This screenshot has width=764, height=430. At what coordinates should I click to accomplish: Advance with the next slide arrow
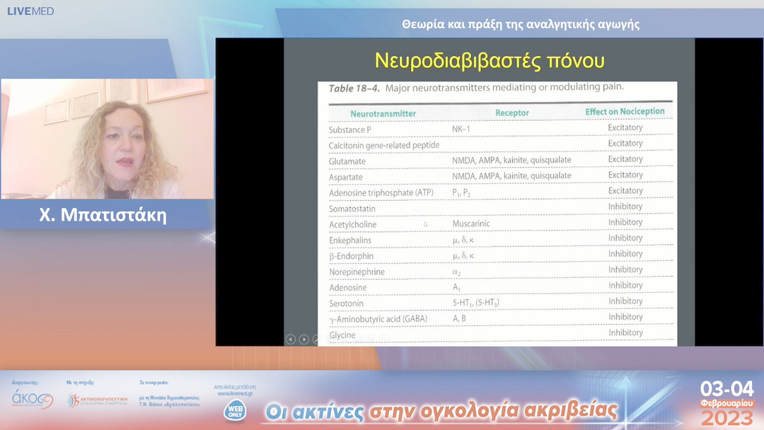point(303,339)
